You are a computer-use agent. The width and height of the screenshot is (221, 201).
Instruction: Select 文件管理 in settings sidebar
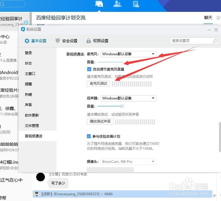(37, 126)
